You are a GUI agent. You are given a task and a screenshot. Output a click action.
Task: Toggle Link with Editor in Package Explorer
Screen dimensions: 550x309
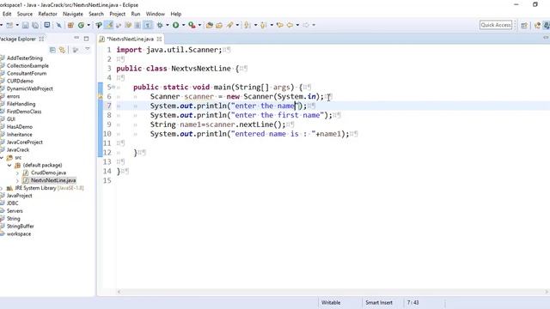click(63, 50)
